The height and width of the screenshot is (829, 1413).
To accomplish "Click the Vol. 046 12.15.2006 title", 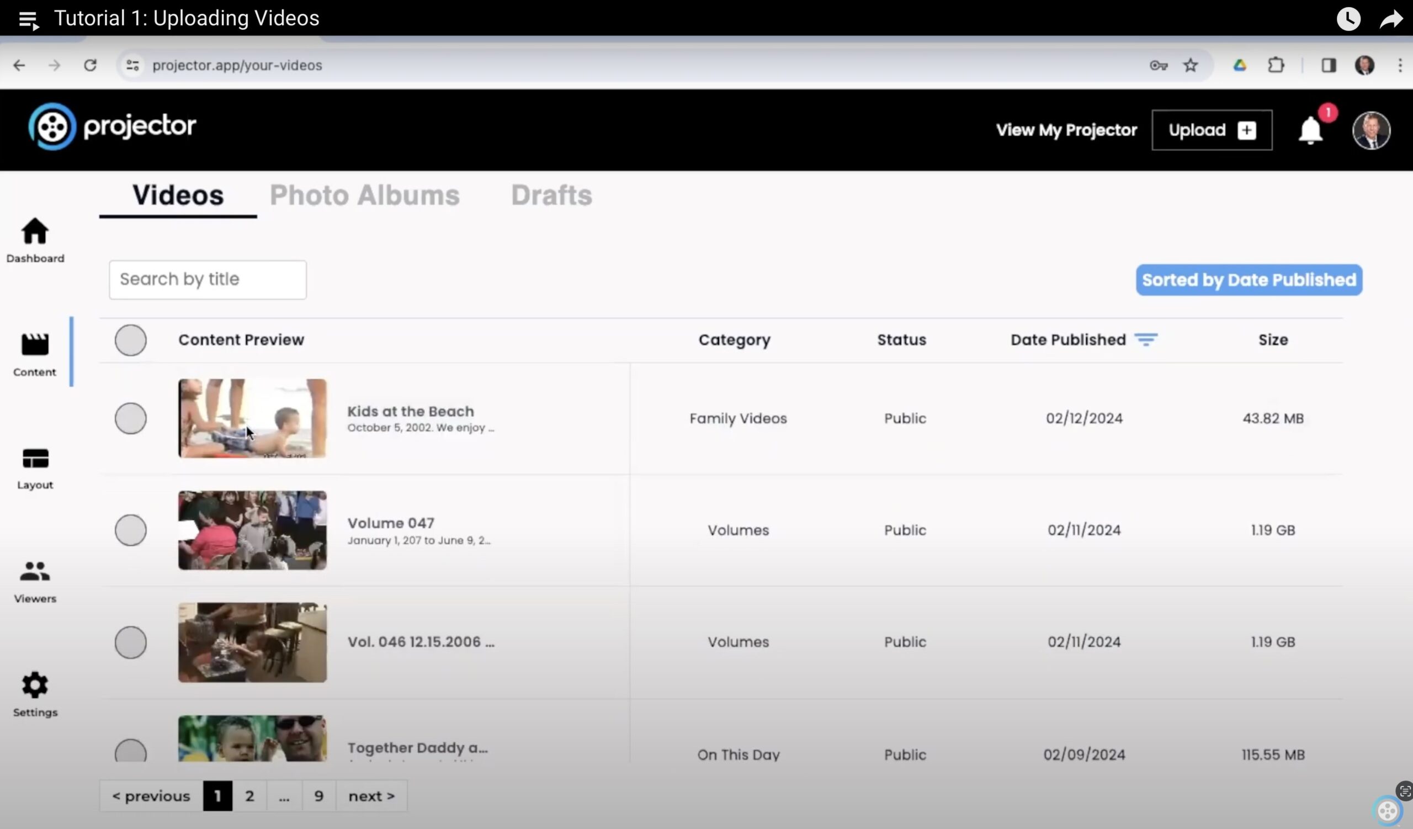I will 421,642.
